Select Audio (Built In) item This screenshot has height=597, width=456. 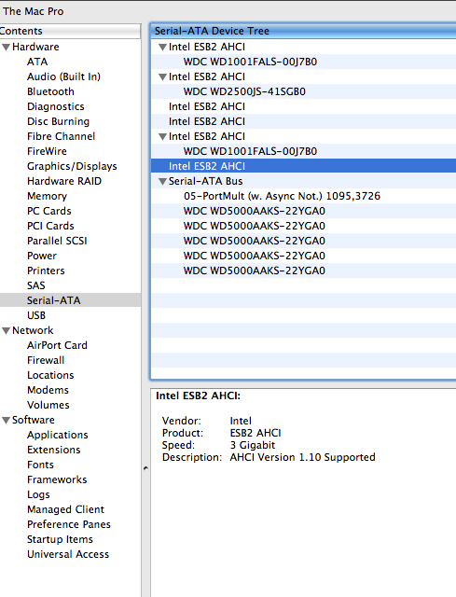(x=63, y=76)
